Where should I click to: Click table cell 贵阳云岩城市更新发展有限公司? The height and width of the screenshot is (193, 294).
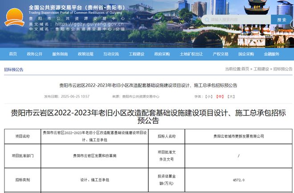[x=238, y=136]
